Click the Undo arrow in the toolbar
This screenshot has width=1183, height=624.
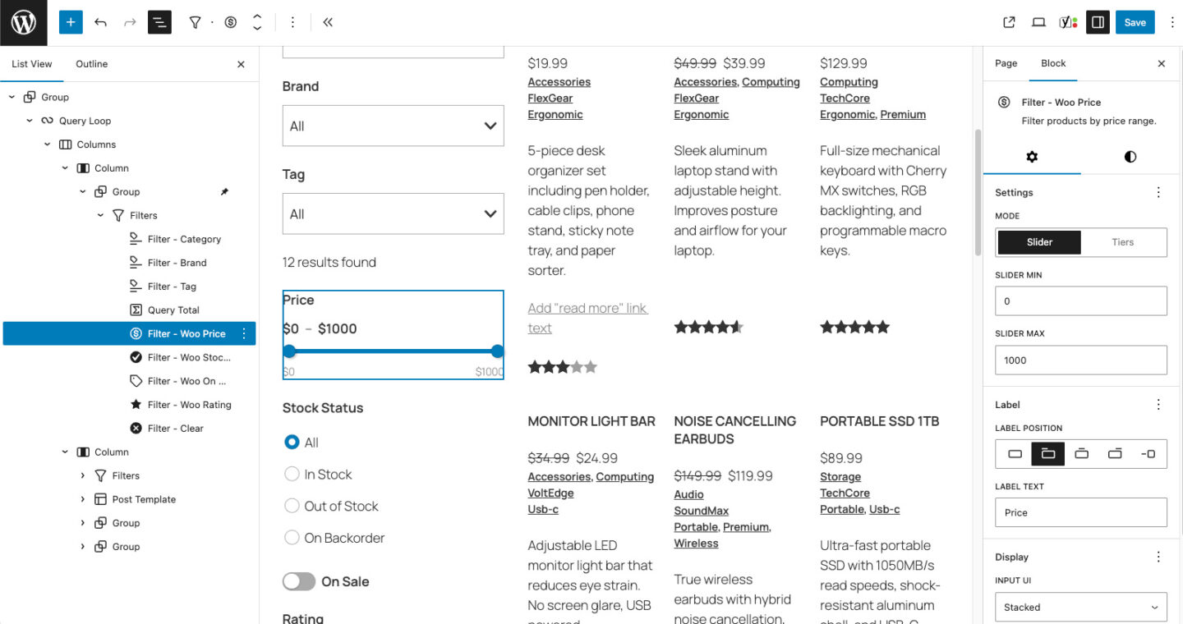pyautogui.click(x=100, y=22)
